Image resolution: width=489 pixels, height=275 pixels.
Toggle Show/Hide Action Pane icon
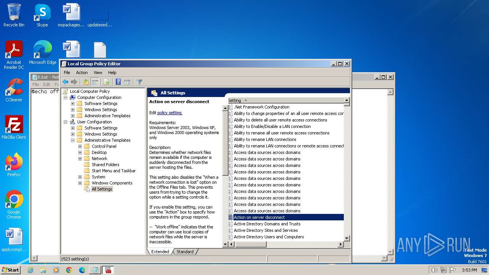click(127, 82)
